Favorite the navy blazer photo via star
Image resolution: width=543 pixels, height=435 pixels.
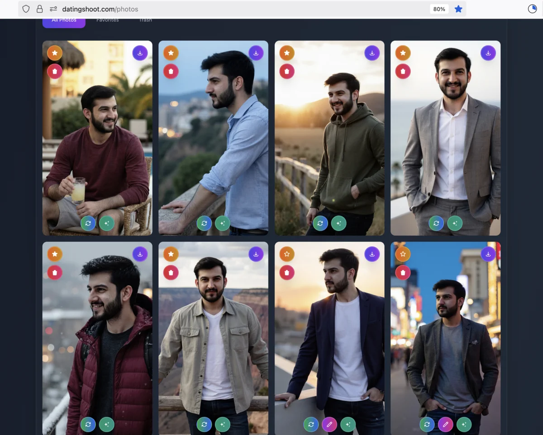[x=287, y=254]
